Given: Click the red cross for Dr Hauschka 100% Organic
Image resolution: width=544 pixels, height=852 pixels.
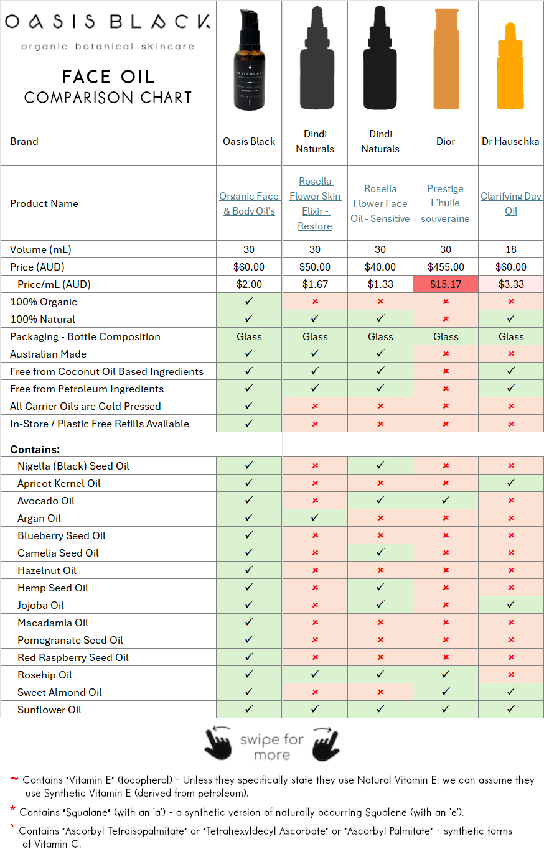Looking at the screenshot, I should point(511,302).
